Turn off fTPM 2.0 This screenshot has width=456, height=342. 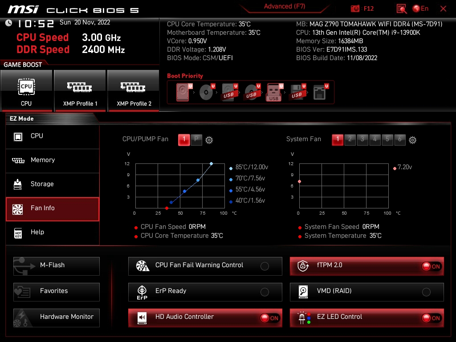click(x=367, y=266)
